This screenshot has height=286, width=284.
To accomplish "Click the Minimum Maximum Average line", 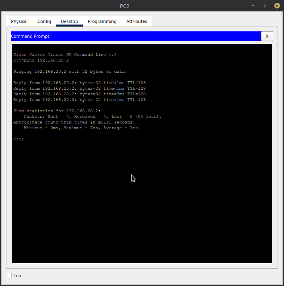I will point(80,128).
